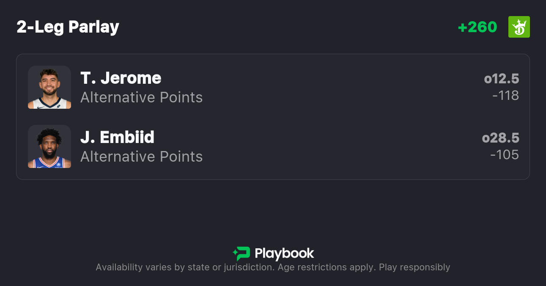Click the 'Play responsibly' text
This screenshot has width=546, height=286.
414,267
